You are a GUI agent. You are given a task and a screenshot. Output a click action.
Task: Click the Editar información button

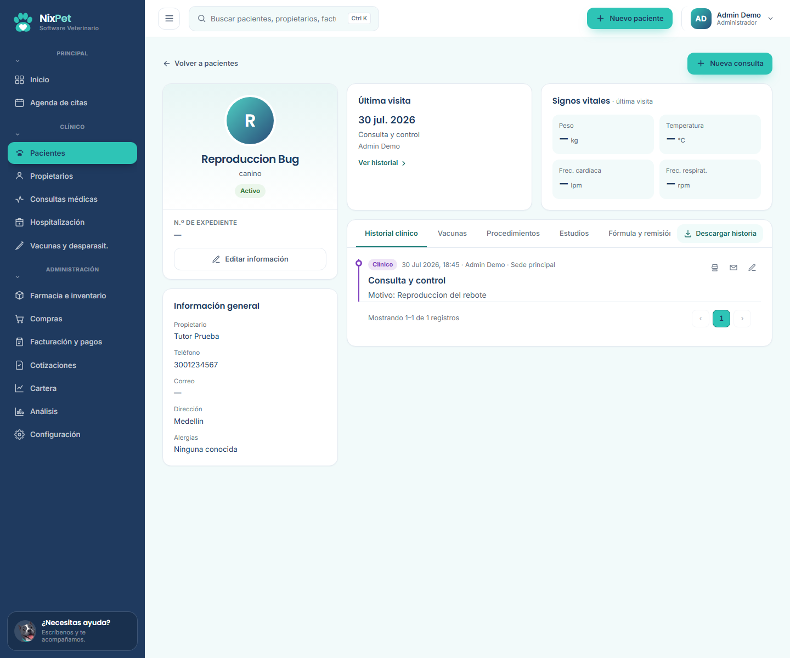[x=250, y=259]
